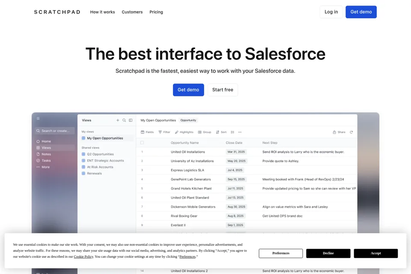Click Align on value metrics next step
This screenshot has width=411, height=274.
click(x=295, y=207)
